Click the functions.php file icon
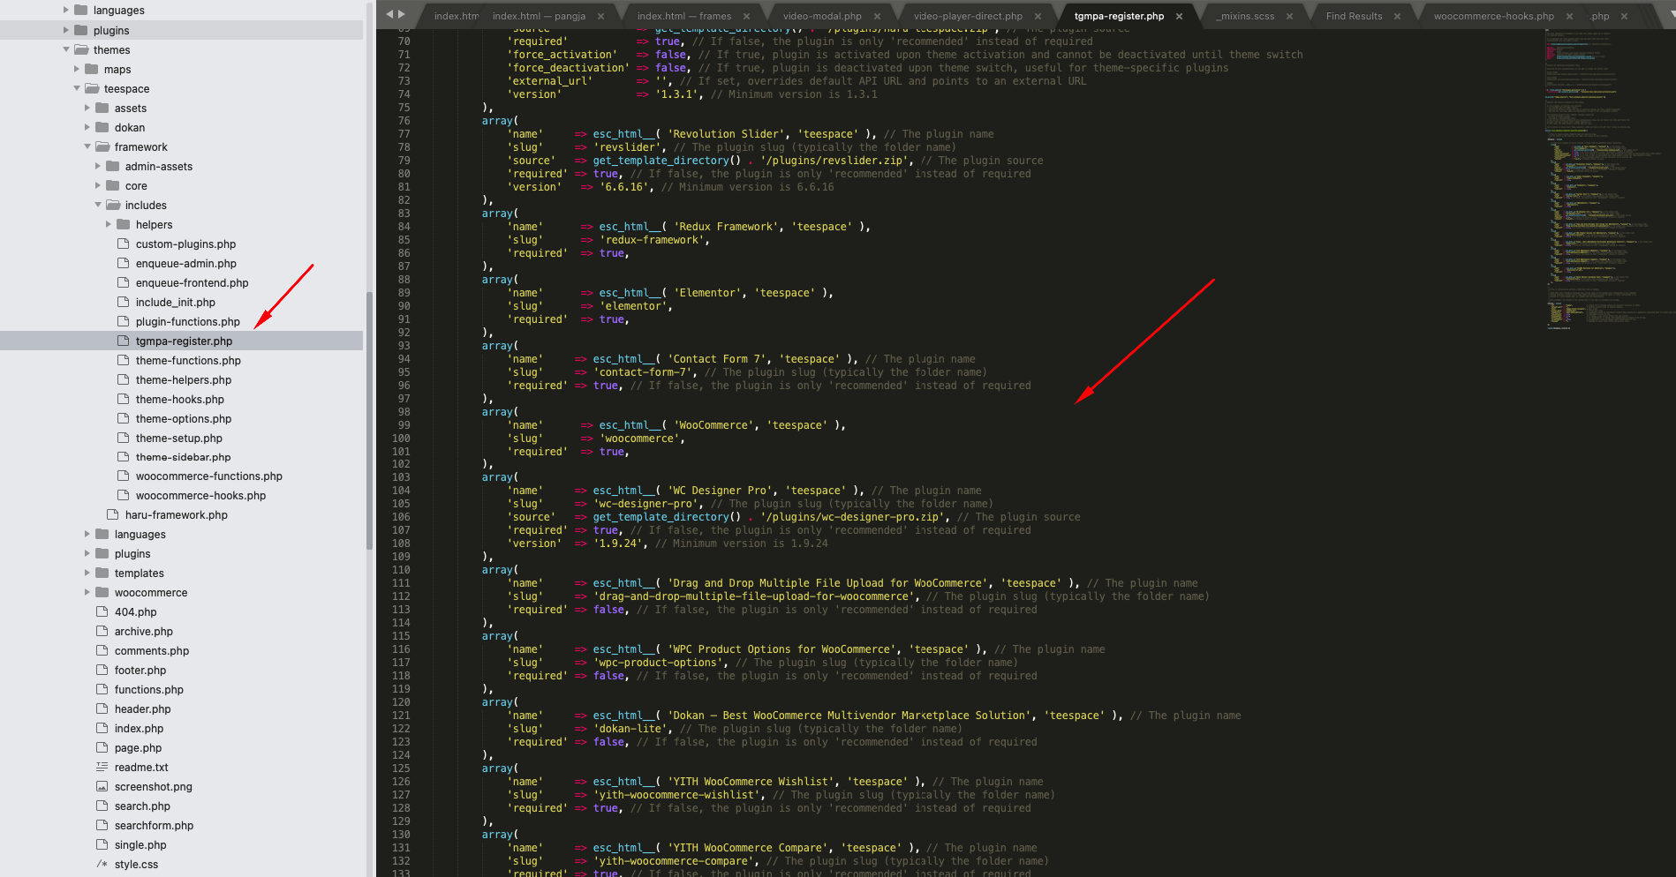 [102, 689]
